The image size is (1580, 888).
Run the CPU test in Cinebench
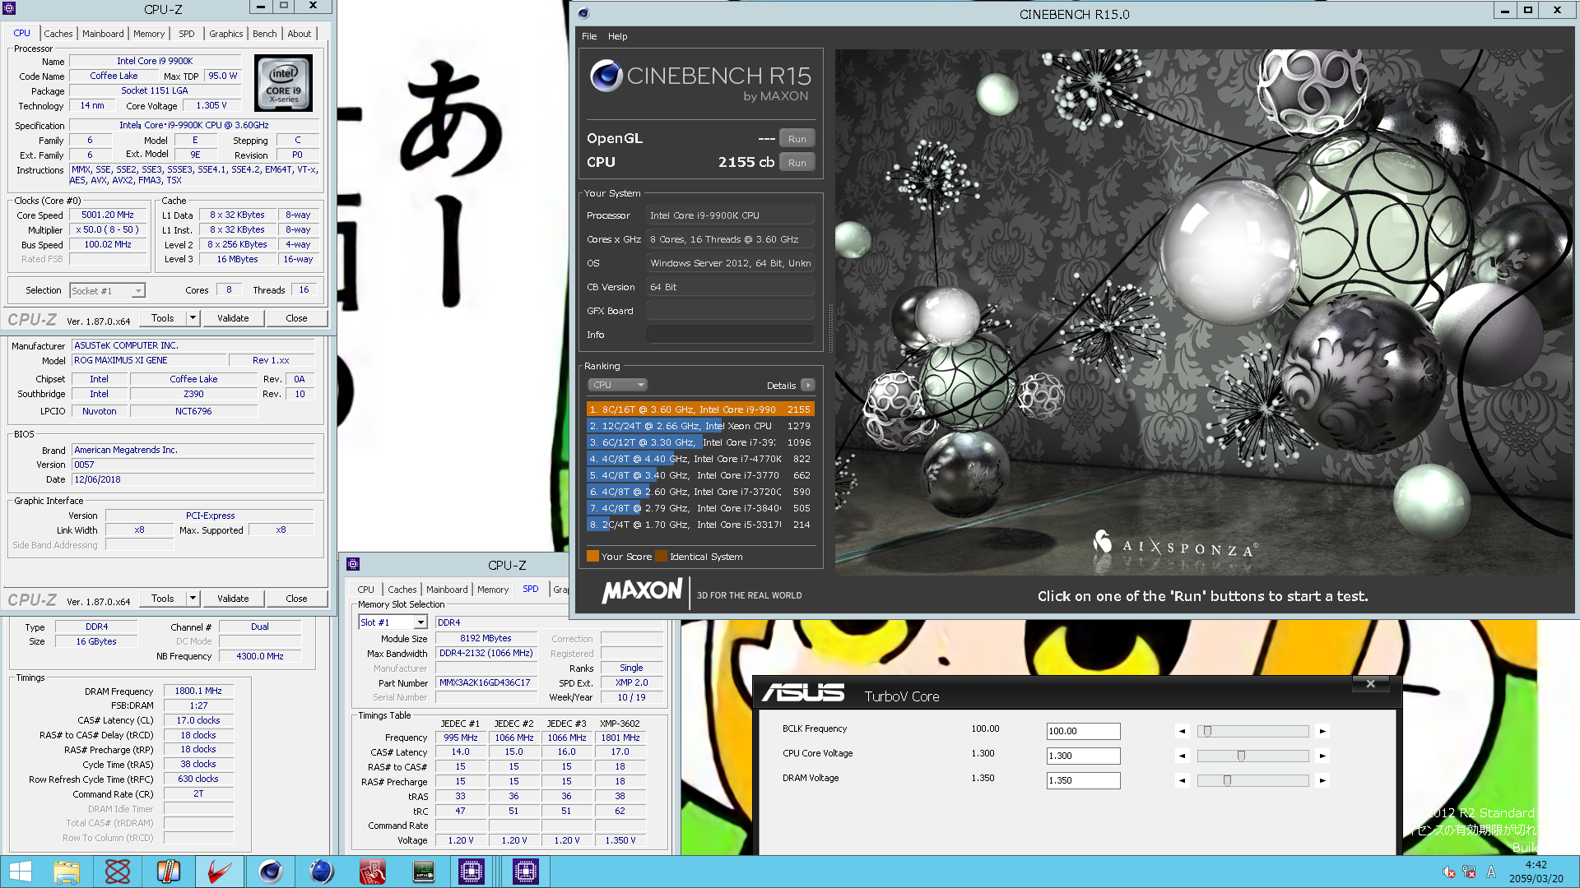point(797,163)
